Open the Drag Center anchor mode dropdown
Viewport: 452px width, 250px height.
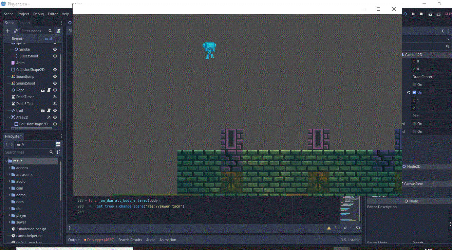[431, 77]
